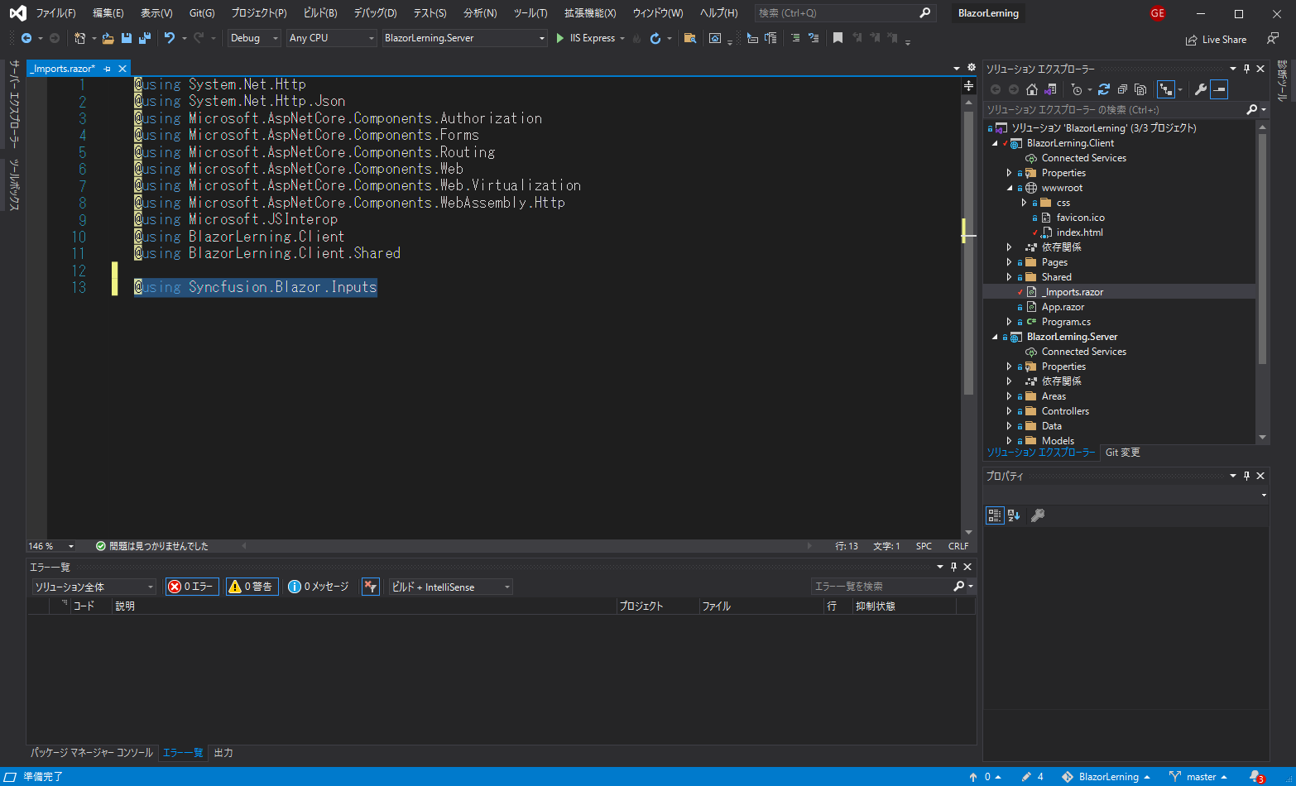Click the Solution Explorer vertical scrollbar
The width and height of the screenshot is (1296, 786).
pyautogui.click(x=1262, y=281)
